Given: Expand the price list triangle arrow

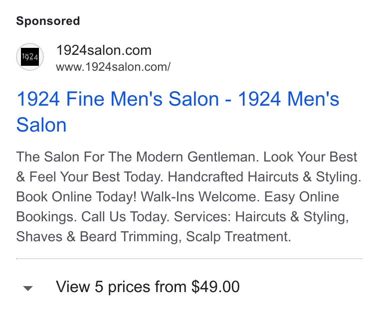Looking at the screenshot, I should (x=28, y=288).
